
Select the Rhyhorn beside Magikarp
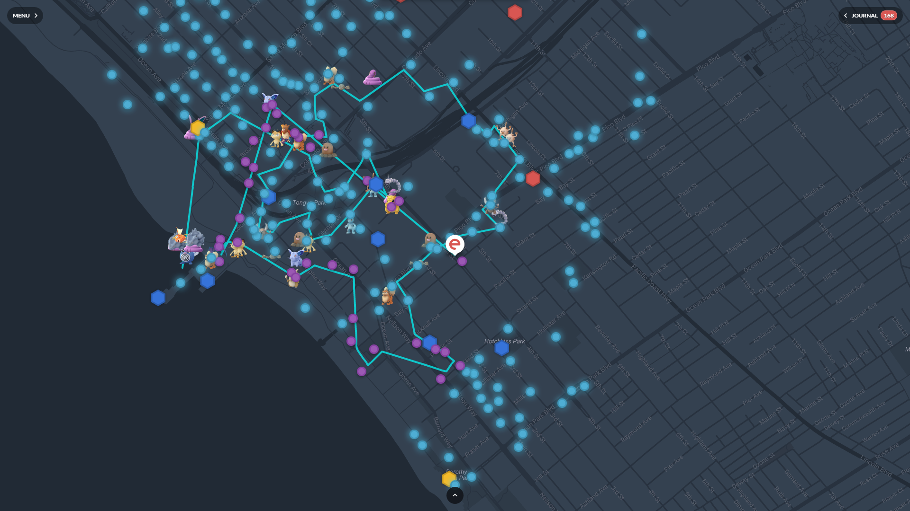194,238
